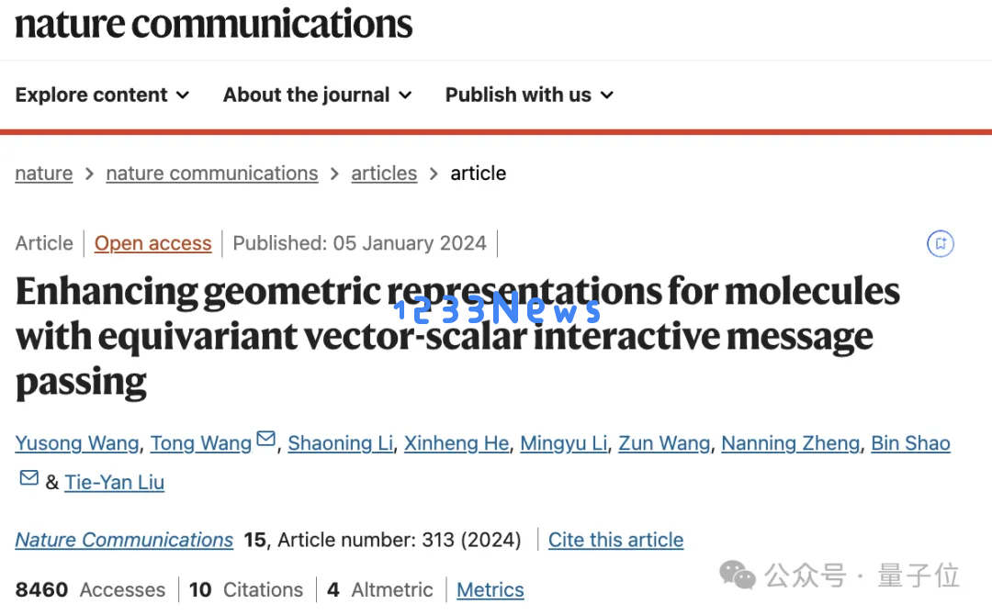Click the email envelope icon beside Tong Wang
Image resolution: width=992 pixels, height=615 pixels.
[x=266, y=438]
